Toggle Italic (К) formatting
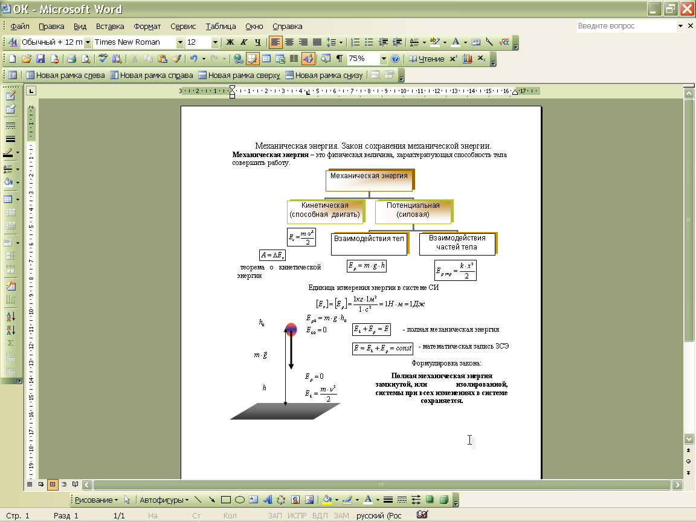The width and height of the screenshot is (696, 522). (243, 42)
